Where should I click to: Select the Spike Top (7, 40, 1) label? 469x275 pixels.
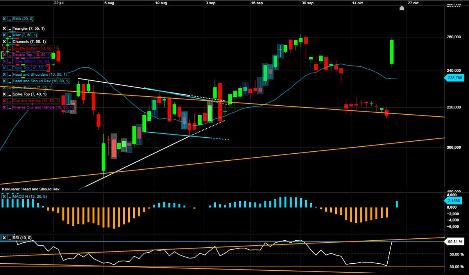(x=30, y=94)
